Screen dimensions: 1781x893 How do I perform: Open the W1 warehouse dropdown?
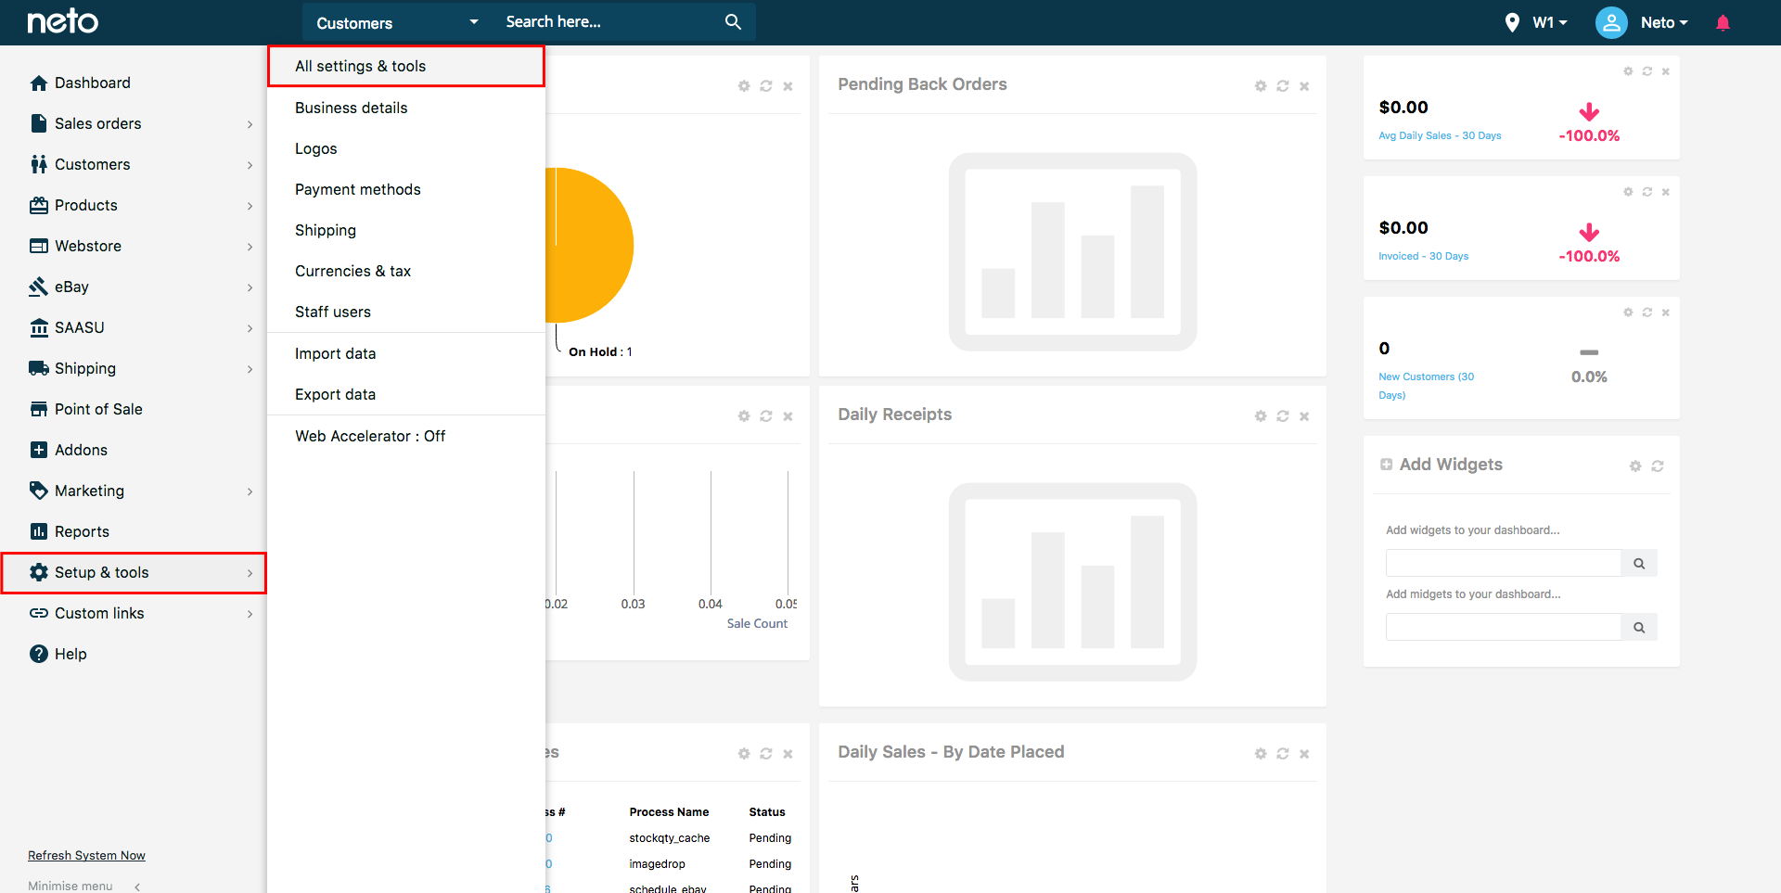1549,22
